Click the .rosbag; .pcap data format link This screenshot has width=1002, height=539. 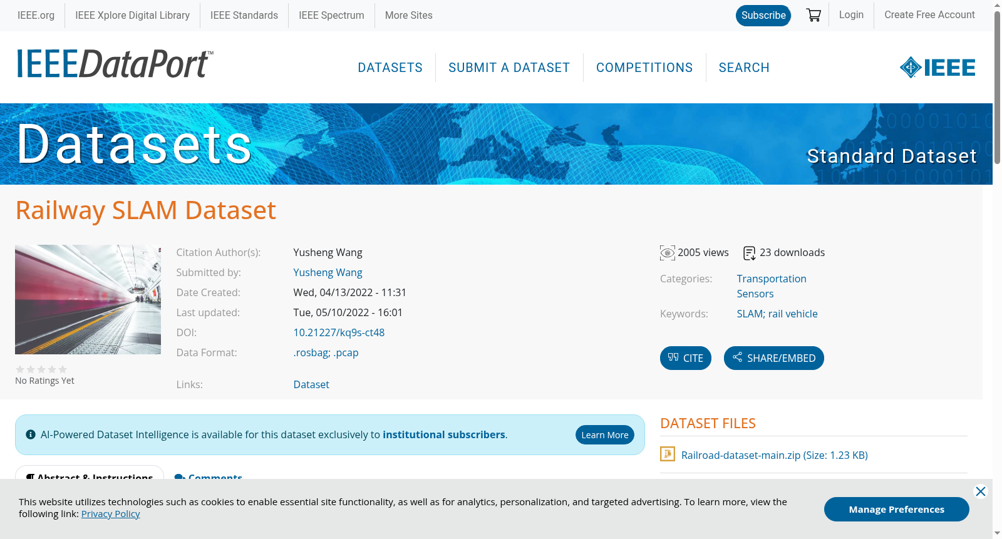tap(326, 352)
